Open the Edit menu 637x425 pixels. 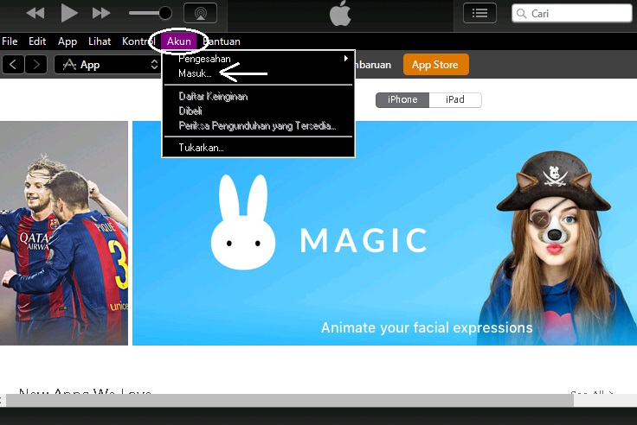point(37,41)
